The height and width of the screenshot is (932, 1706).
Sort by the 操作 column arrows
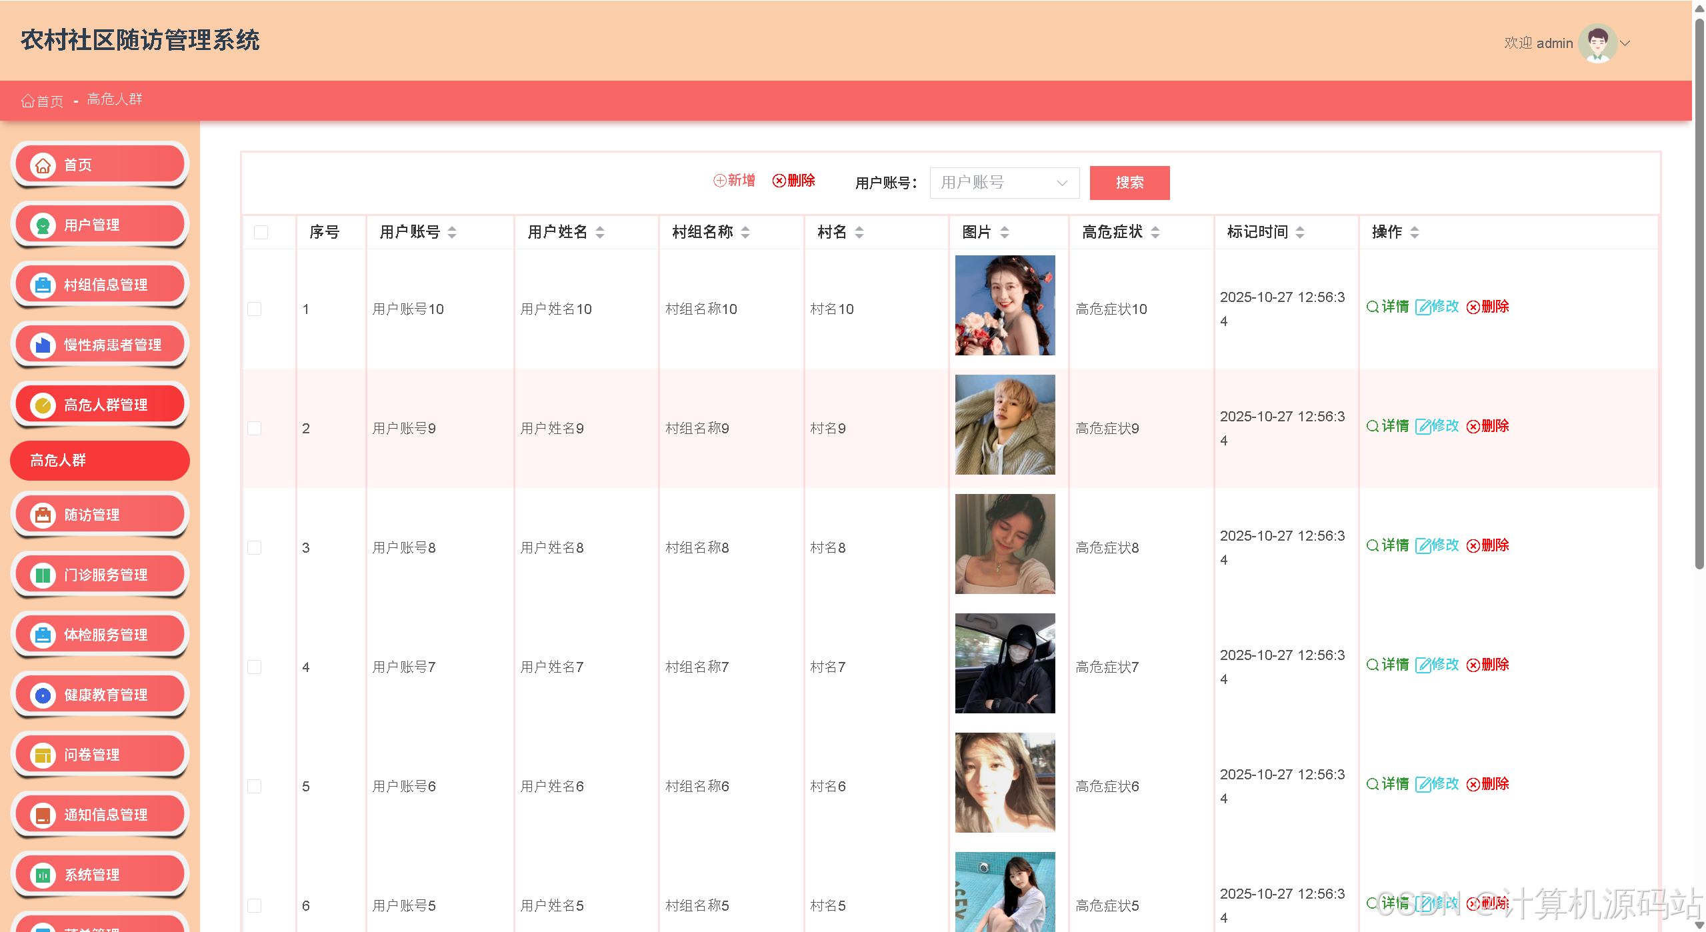(1414, 232)
